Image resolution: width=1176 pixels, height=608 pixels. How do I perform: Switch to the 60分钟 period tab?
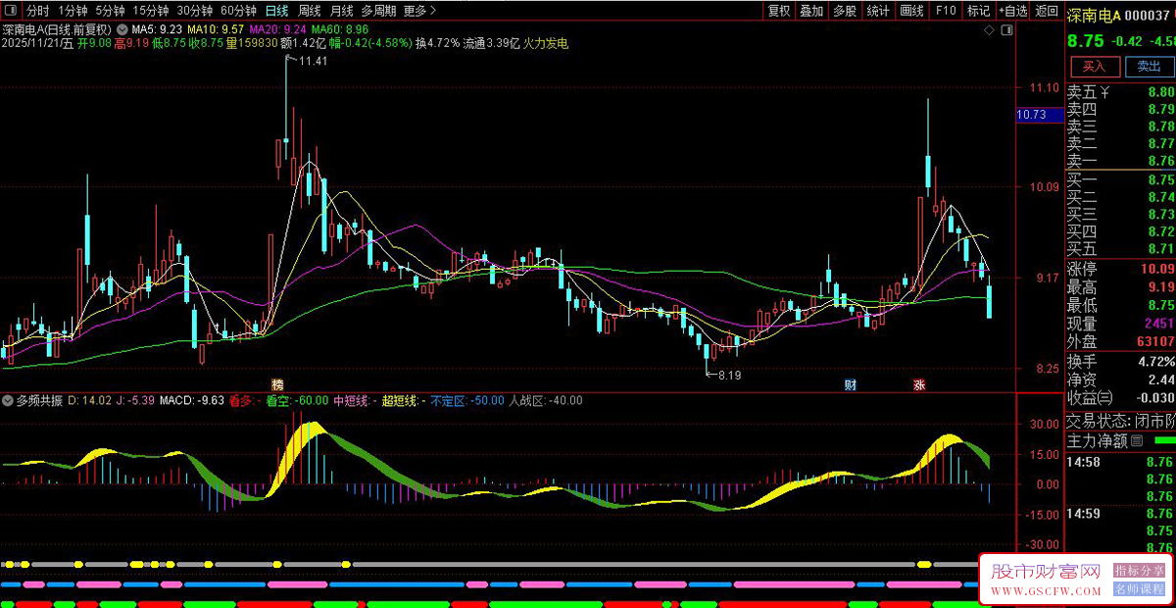(239, 11)
